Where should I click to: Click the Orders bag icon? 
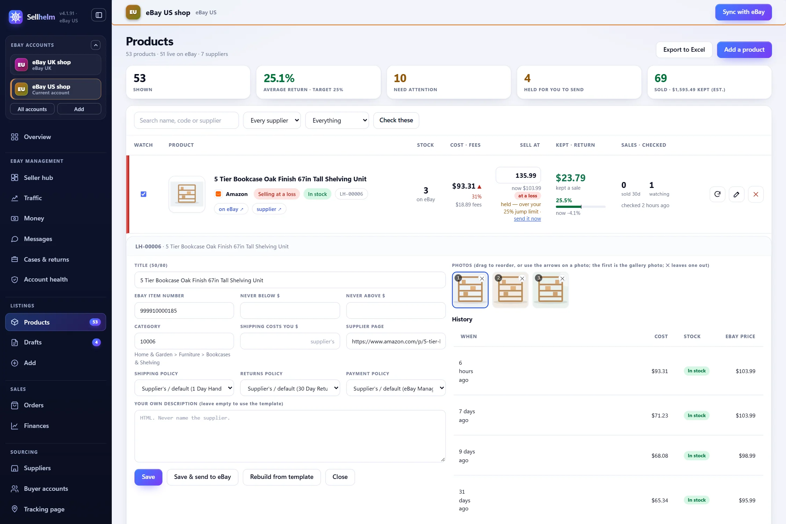pyautogui.click(x=15, y=405)
